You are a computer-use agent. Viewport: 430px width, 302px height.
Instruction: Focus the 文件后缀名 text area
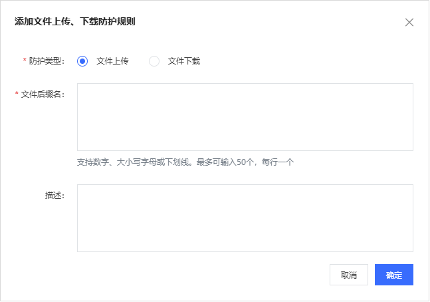[x=245, y=117]
